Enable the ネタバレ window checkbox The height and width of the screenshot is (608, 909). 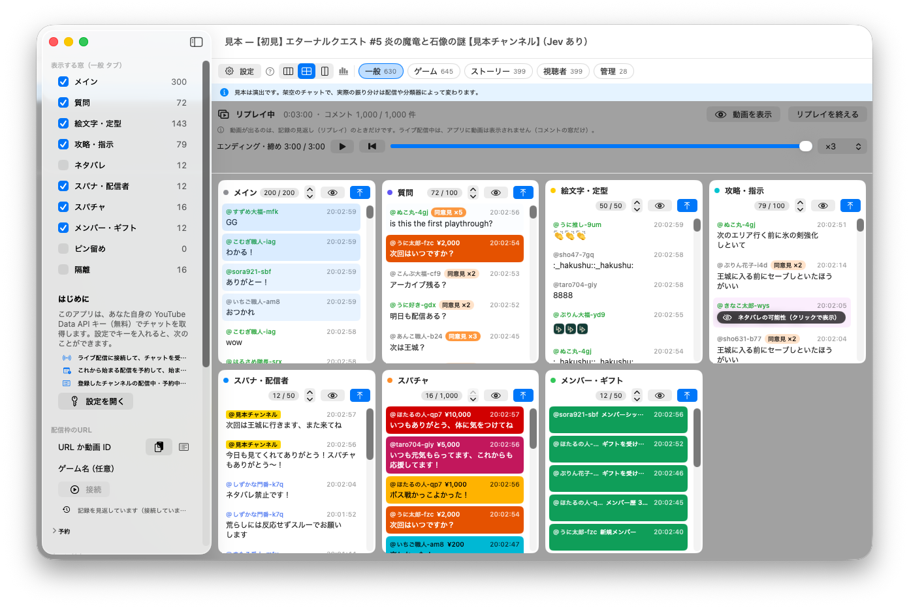click(63, 165)
